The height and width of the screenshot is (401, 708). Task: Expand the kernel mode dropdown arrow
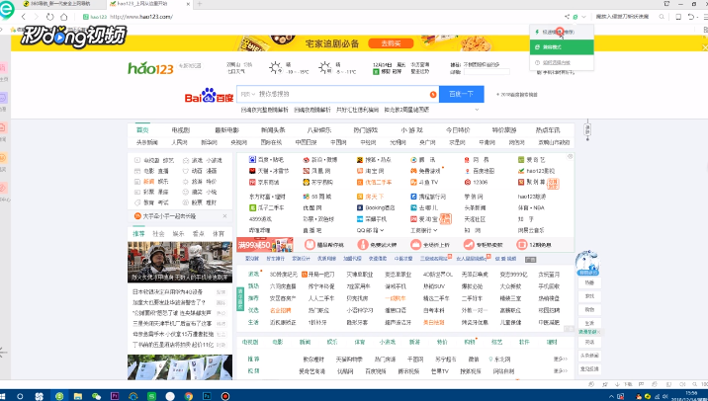coord(583,17)
